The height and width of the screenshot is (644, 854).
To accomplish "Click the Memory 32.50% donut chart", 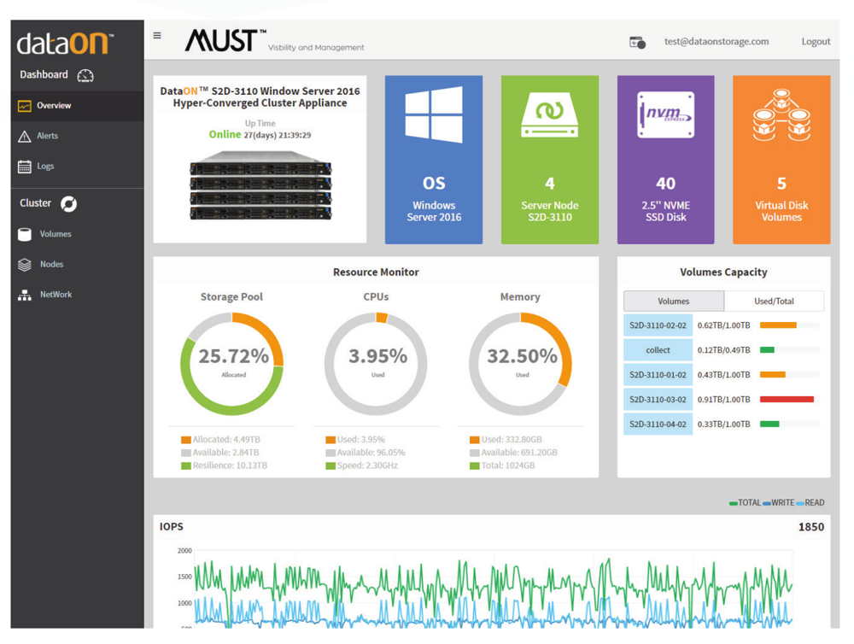I will [x=521, y=363].
